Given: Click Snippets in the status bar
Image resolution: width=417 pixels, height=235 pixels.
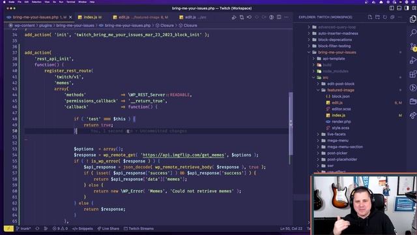Looking at the screenshot, I should click(83, 228).
